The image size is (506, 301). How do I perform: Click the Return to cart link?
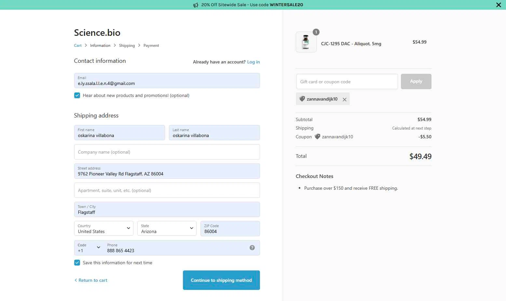click(91, 280)
